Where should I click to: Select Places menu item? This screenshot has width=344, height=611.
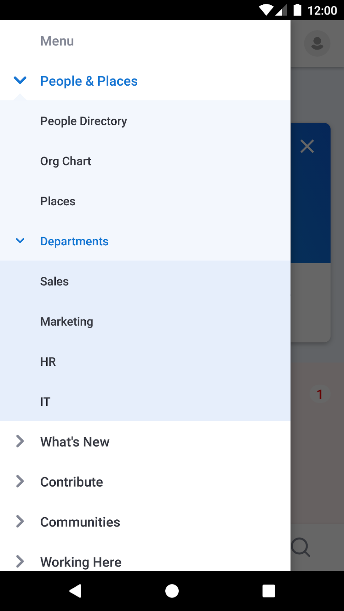point(58,201)
